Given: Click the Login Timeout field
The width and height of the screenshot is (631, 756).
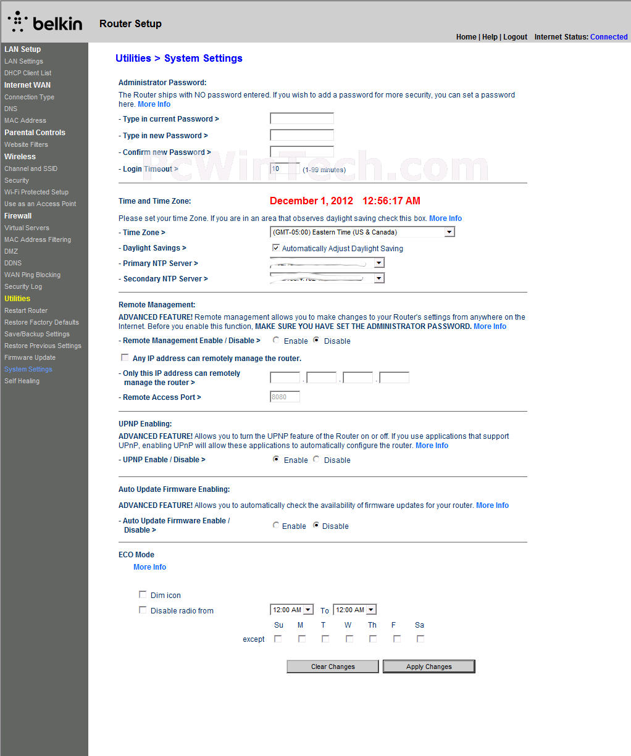Looking at the screenshot, I should pos(285,168).
